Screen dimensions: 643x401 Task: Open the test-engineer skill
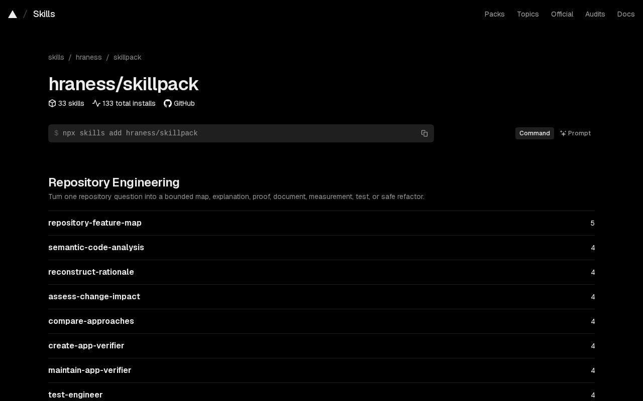[321, 392]
